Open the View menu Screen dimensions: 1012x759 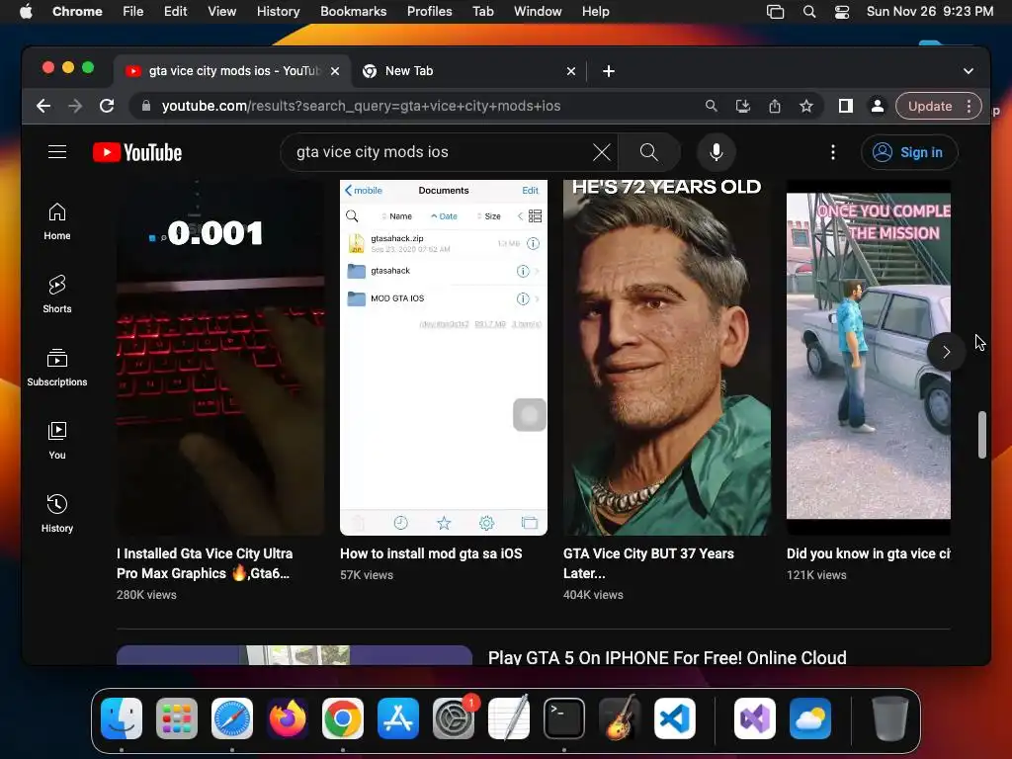(221, 11)
